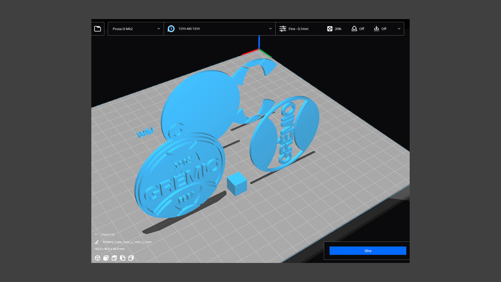
Task: Click the build plate adhesion icon
Action: pos(376,29)
